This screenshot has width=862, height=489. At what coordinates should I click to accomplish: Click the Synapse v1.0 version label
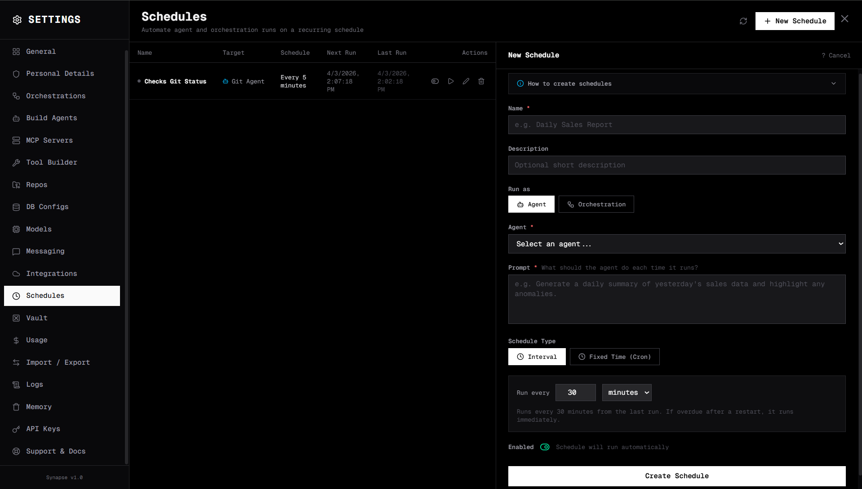(x=64, y=477)
